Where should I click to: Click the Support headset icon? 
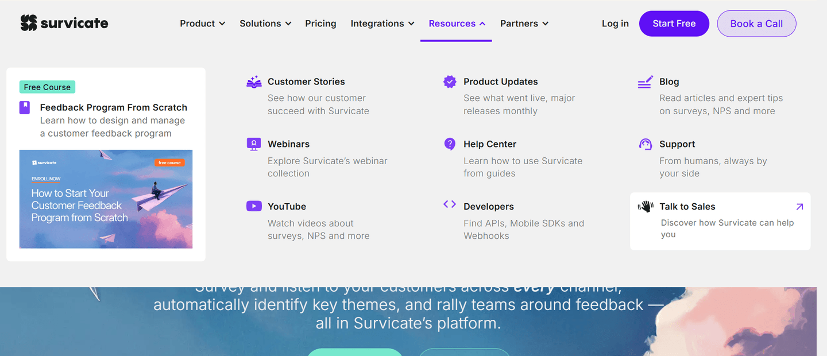[646, 144]
